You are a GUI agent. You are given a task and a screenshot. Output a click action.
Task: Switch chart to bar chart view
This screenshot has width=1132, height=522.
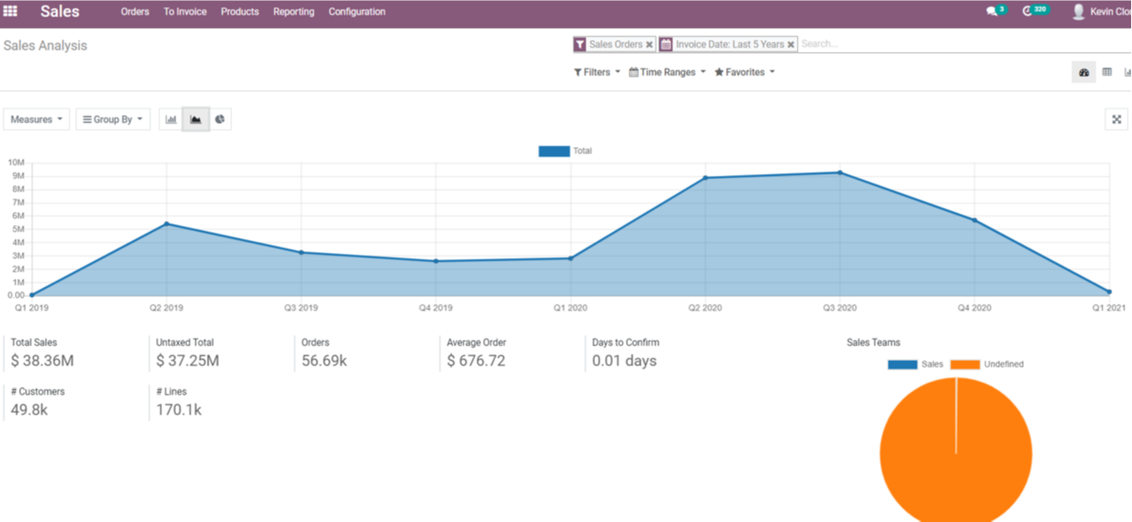171,119
